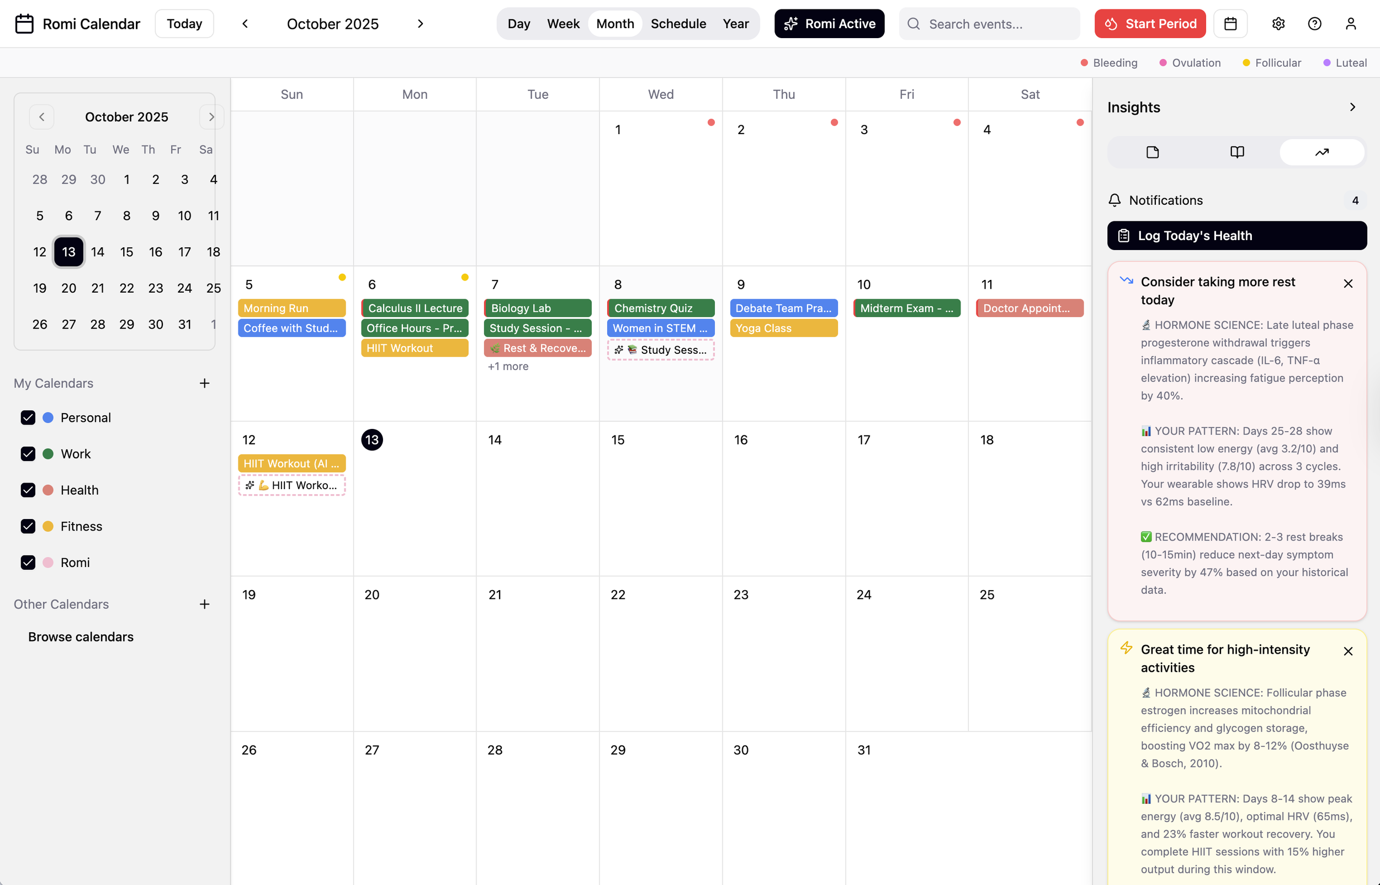Click the Search events field
Viewport: 1380px width, 885px height.
click(997, 24)
